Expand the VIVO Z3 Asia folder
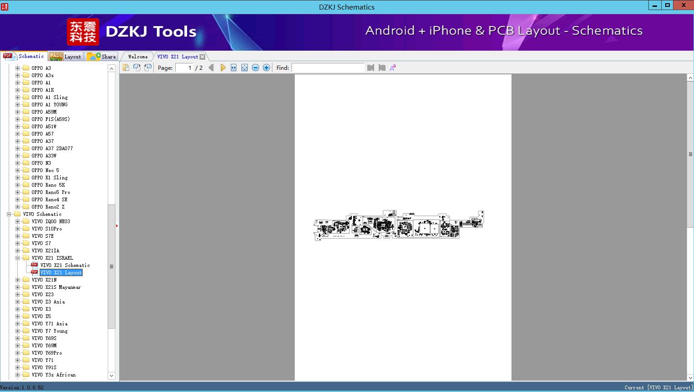This screenshot has width=694, height=392. (x=17, y=302)
